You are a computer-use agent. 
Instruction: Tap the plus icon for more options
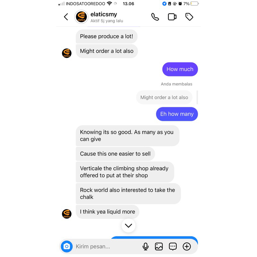point(187,246)
